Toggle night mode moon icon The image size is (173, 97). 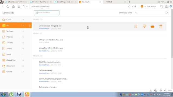[x=151, y=91]
